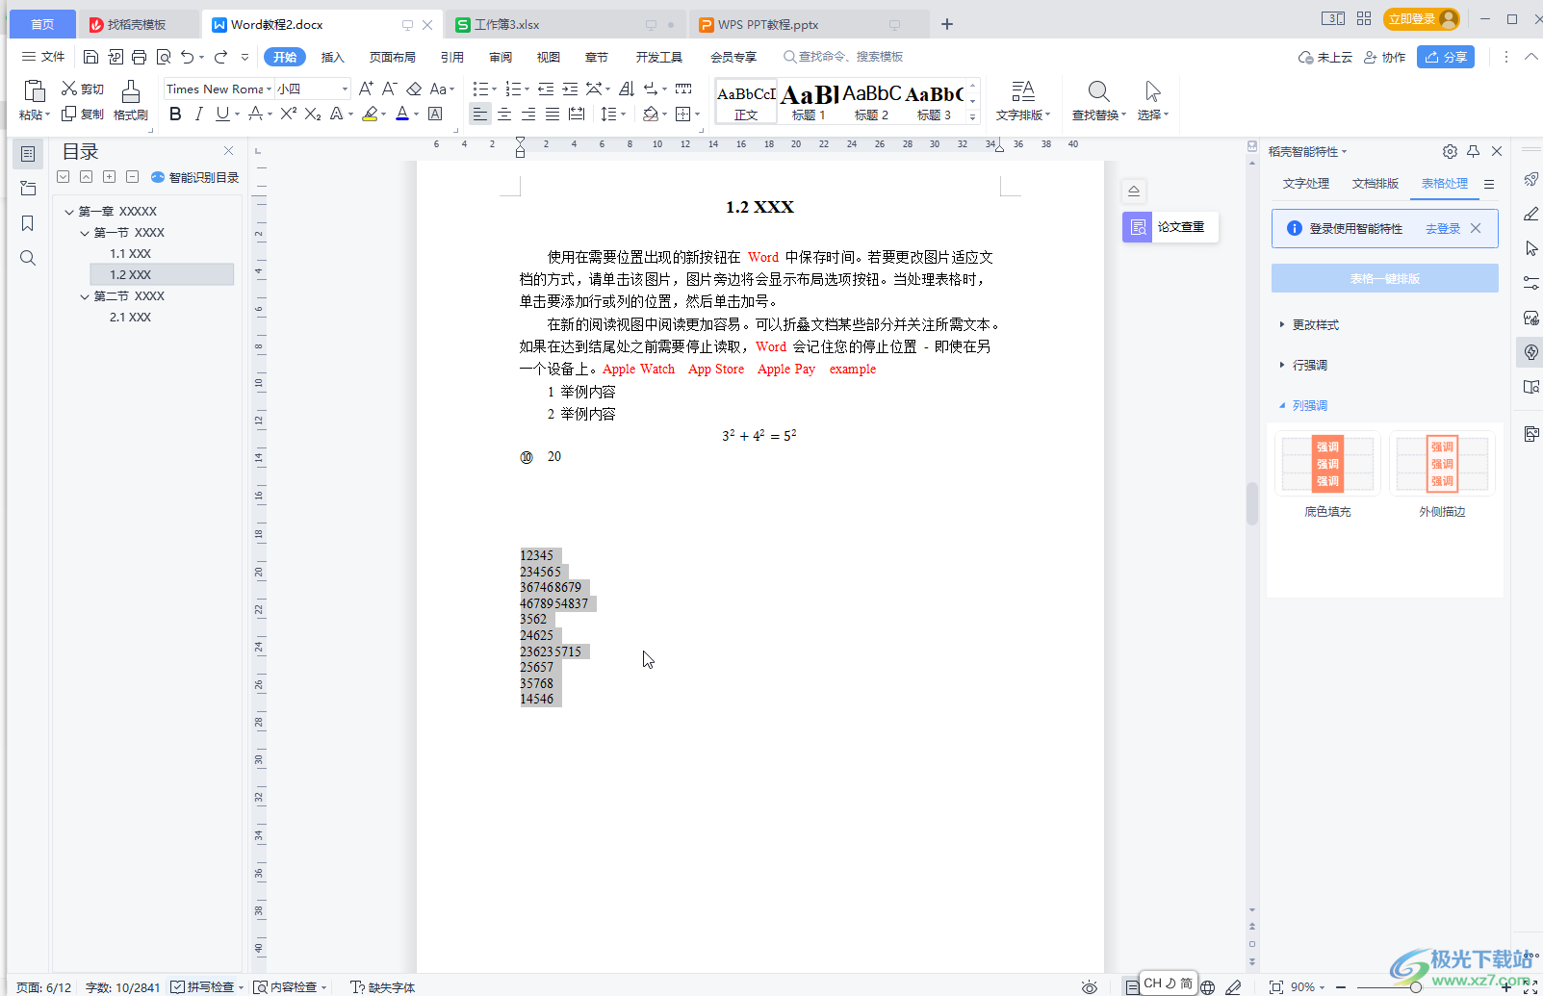This screenshot has width=1543, height=996.
Task: Set align left paragraph alignment
Action: coord(479,114)
